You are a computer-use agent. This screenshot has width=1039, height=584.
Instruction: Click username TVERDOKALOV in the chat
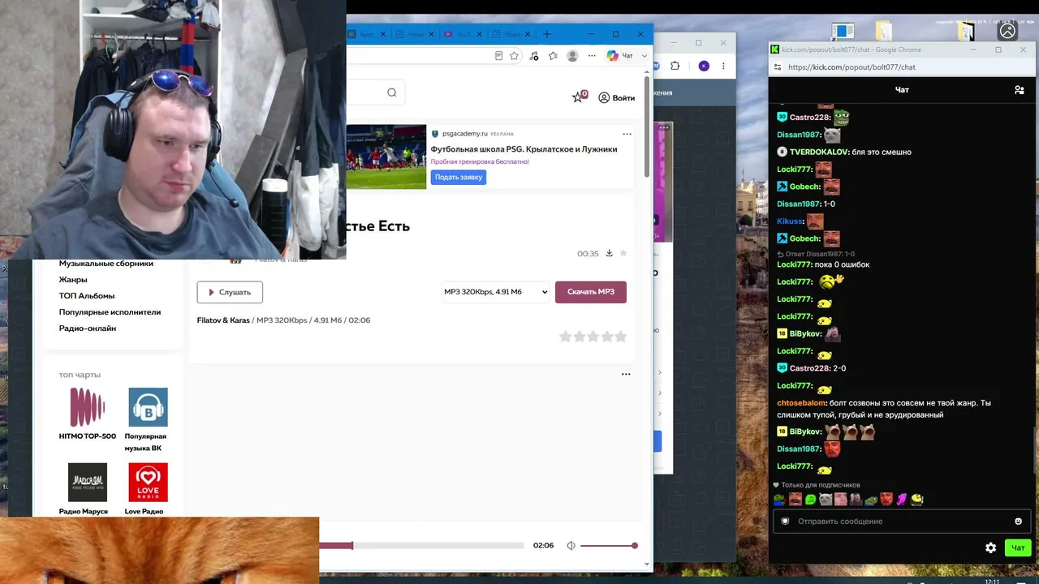pyautogui.click(x=819, y=152)
